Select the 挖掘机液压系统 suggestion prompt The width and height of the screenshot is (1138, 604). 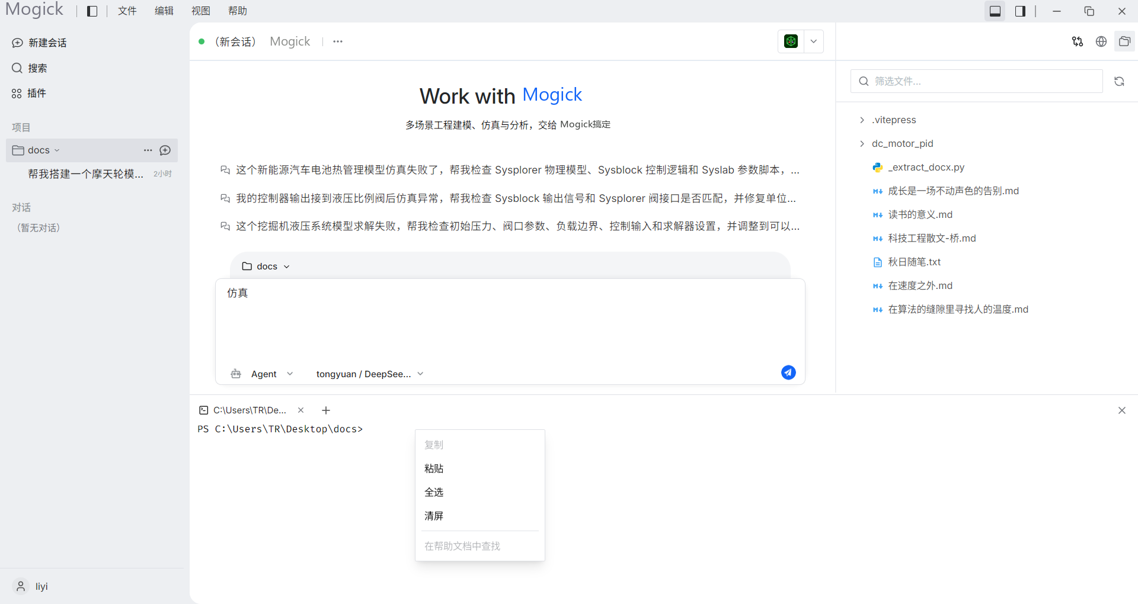tap(510, 226)
